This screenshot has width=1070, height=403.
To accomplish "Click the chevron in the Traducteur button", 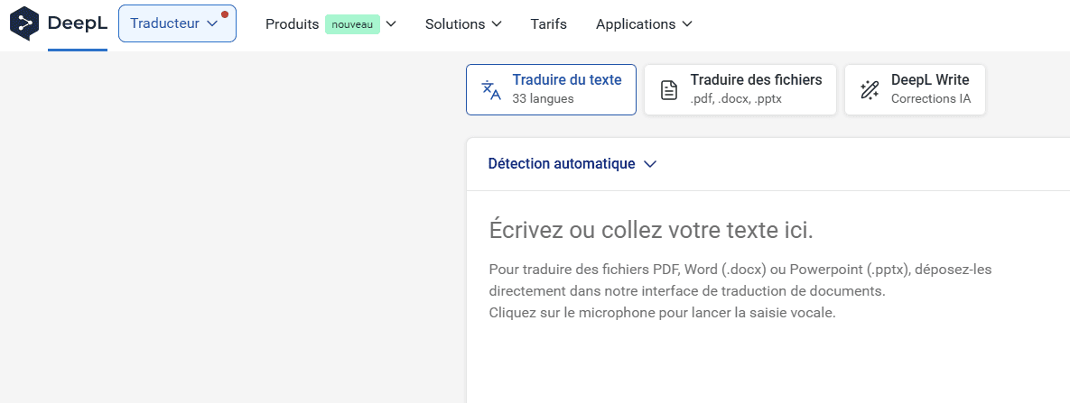I will tap(212, 23).
